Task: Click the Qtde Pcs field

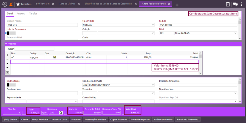Action: (12, 113)
